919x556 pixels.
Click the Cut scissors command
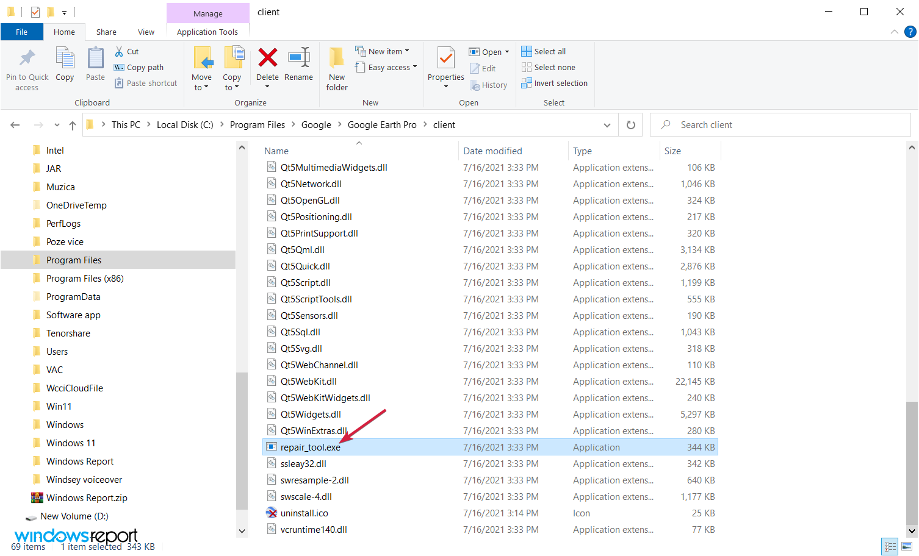point(127,52)
